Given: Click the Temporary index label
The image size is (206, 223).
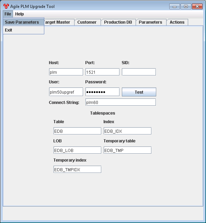Looking at the screenshot, I should point(70,160).
